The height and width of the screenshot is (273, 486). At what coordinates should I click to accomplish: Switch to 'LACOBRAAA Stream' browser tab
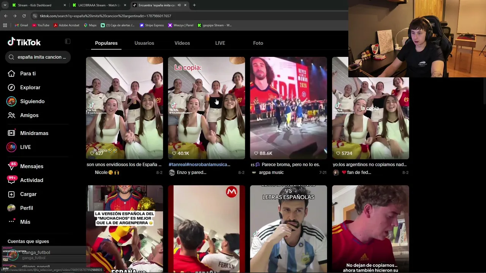tap(99, 5)
